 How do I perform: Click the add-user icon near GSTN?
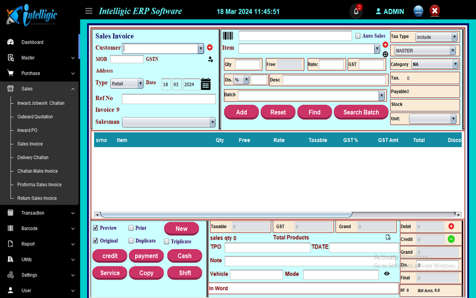pyautogui.click(x=211, y=60)
